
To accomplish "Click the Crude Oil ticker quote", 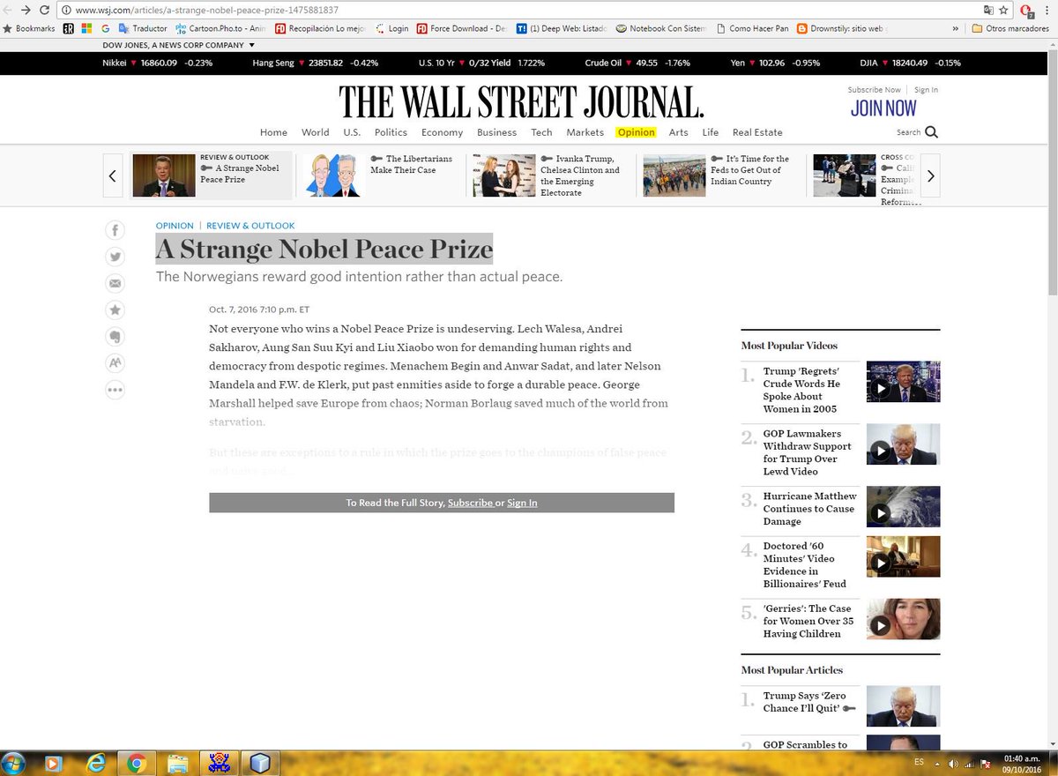I will (x=637, y=63).
